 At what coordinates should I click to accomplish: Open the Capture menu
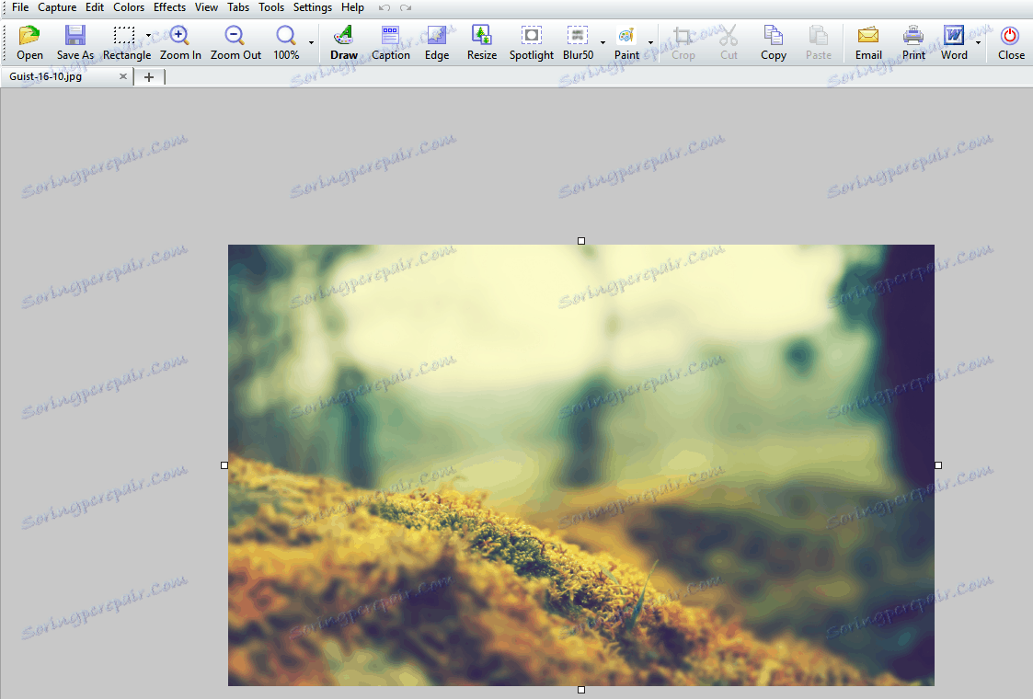click(57, 7)
